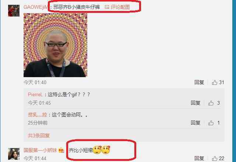Image resolution: width=236 pixels, height=162 pixels.
Task: Open GAOWEjiM's avatar picture
Action: click(x=14, y=11)
